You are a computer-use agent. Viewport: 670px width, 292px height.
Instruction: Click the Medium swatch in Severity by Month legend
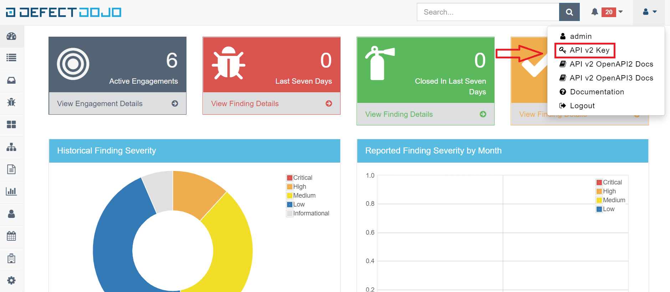pyautogui.click(x=599, y=200)
